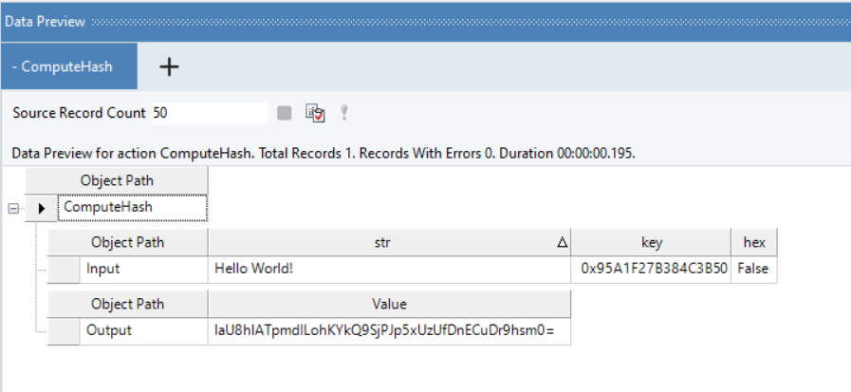Select the Input row header cell
The image size is (851, 392).
(x=64, y=270)
